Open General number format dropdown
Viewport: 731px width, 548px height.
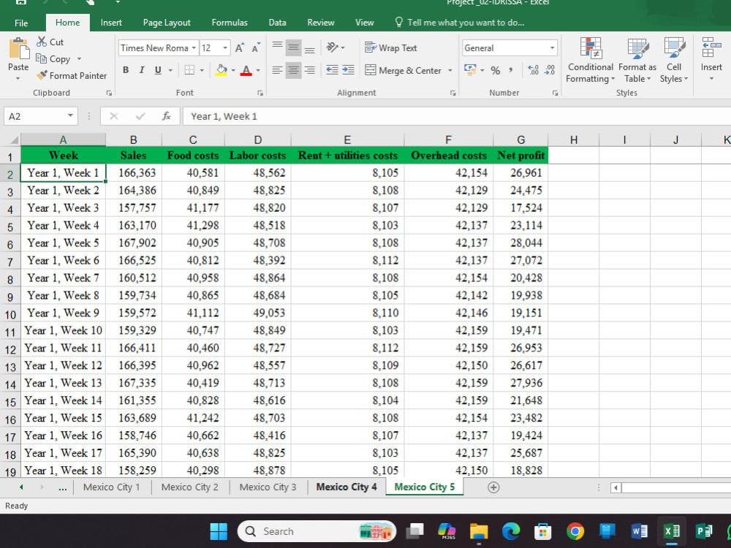552,48
